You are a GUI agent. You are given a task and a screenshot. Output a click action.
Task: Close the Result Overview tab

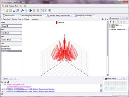pyautogui.click(x=16, y=16)
